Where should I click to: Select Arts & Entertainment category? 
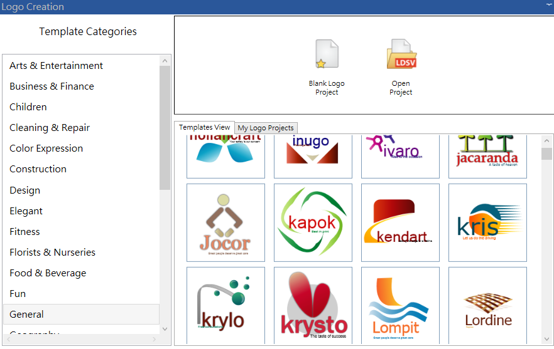coord(56,66)
